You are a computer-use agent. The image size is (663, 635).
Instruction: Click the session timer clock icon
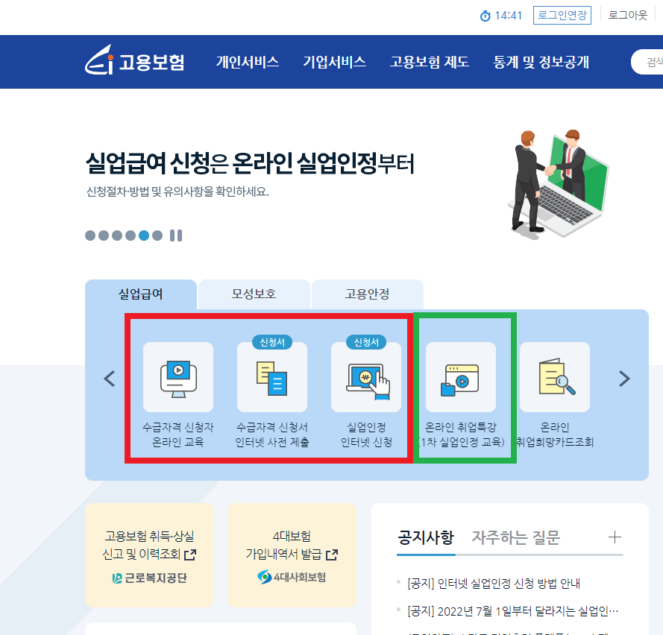click(x=485, y=16)
